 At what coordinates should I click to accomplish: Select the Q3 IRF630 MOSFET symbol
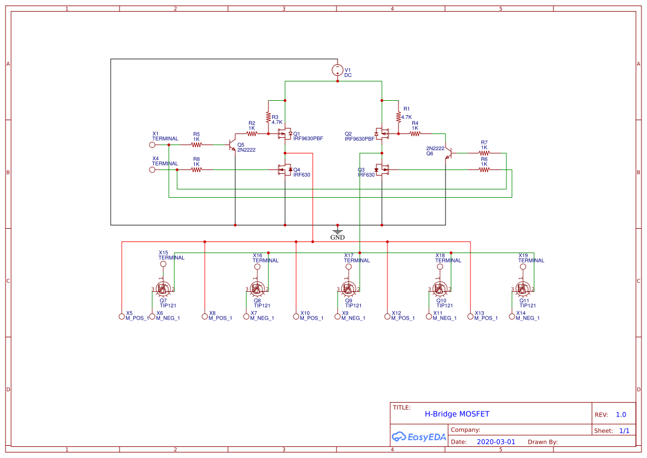382,169
